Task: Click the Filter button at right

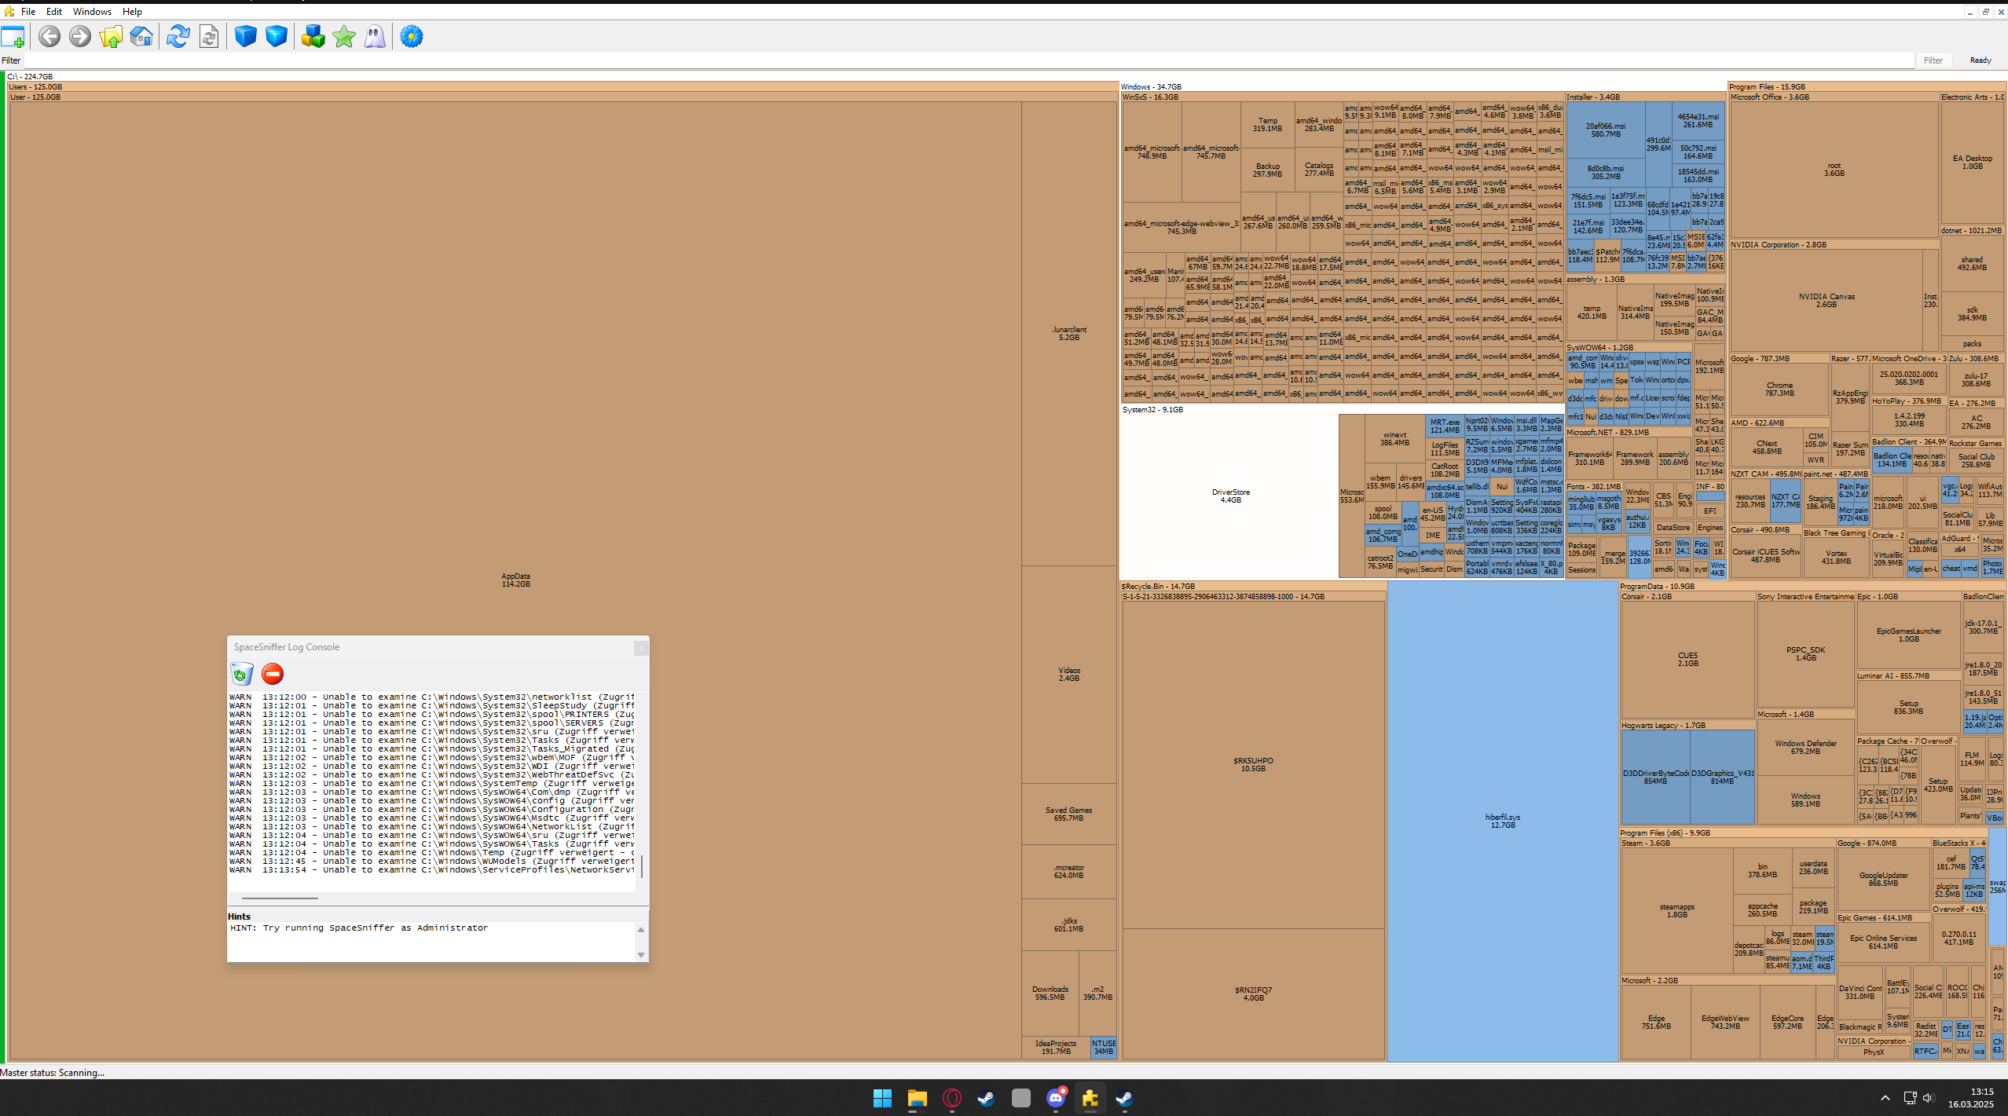Action: pyautogui.click(x=1933, y=60)
